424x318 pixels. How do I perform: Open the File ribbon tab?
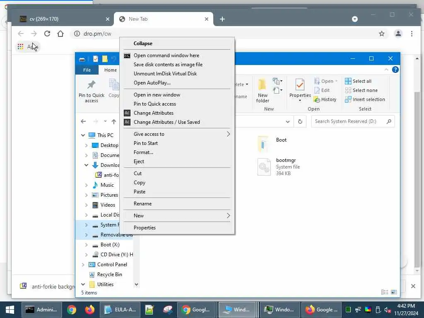pos(87,70)
